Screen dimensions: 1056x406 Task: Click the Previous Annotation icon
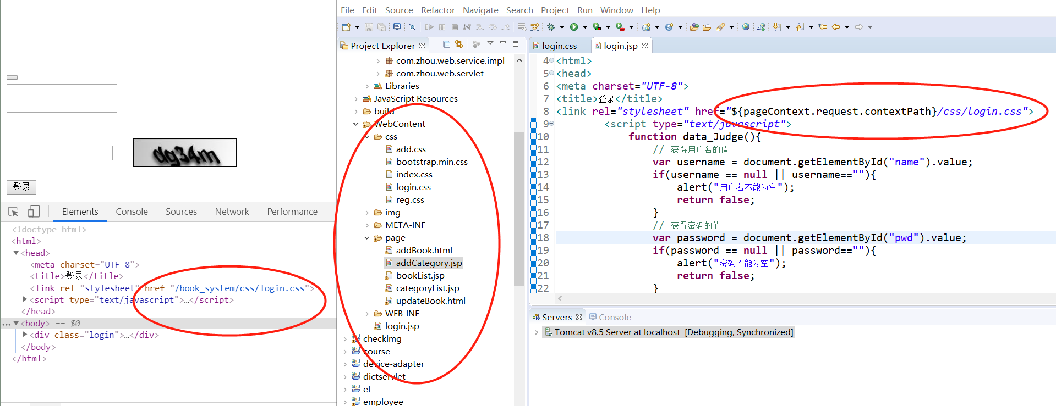pos(800,27)
